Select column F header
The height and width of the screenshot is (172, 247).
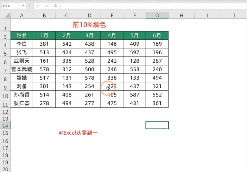[134, 16]
